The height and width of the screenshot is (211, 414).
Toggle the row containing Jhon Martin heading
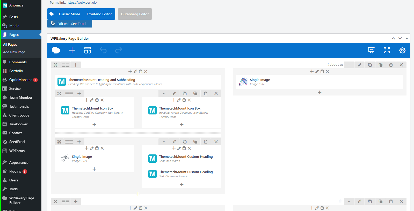point(164,142)
